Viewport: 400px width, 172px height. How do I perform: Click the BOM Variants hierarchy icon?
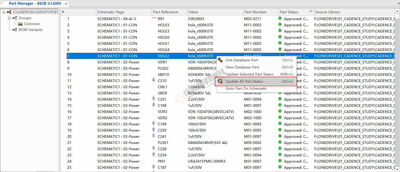(15, 30)
